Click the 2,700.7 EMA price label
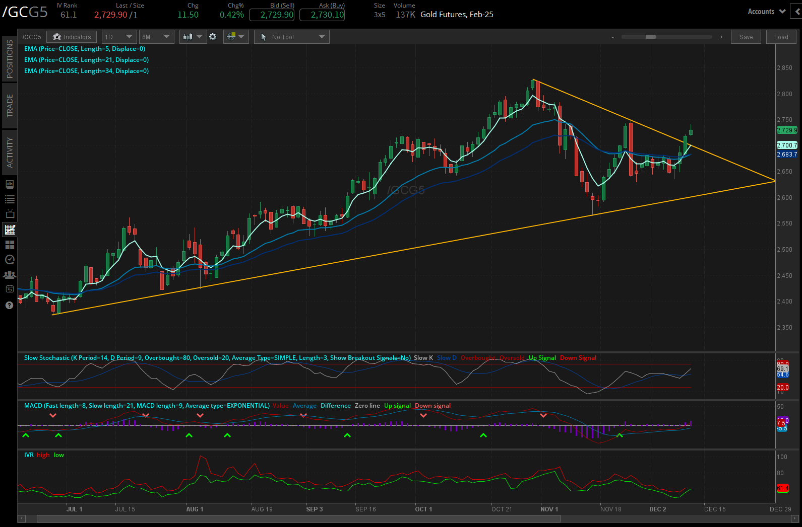 (787, 145)
